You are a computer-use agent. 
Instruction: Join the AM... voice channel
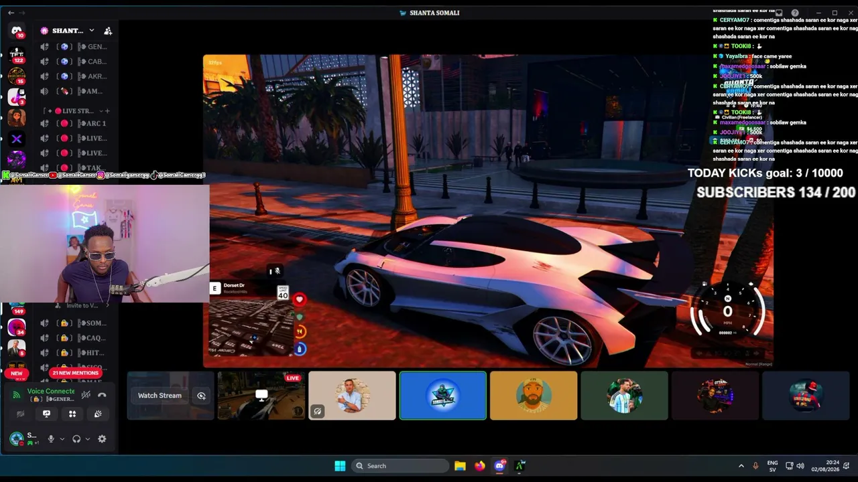(74, 91)
